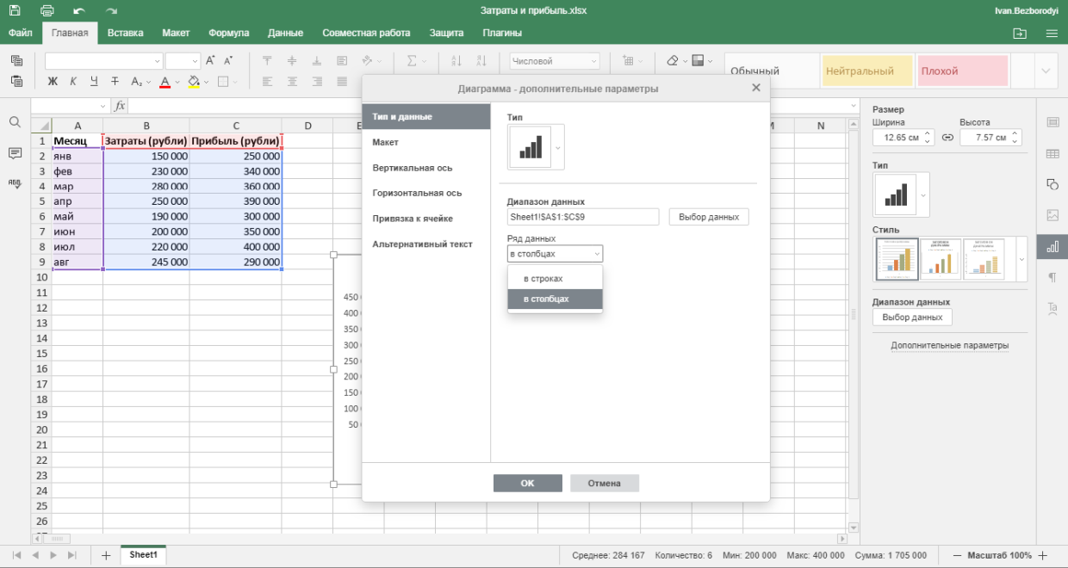Confirm dialog with OK button

click(528, 483)
